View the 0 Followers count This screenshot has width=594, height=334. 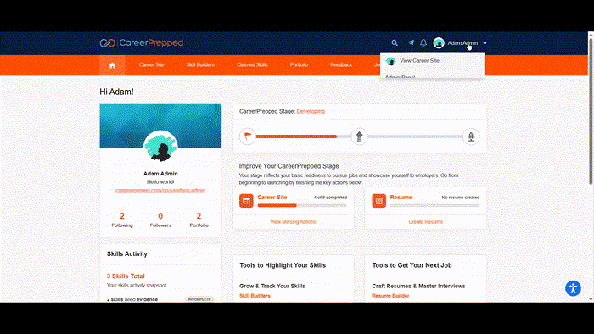click(160, 220)
